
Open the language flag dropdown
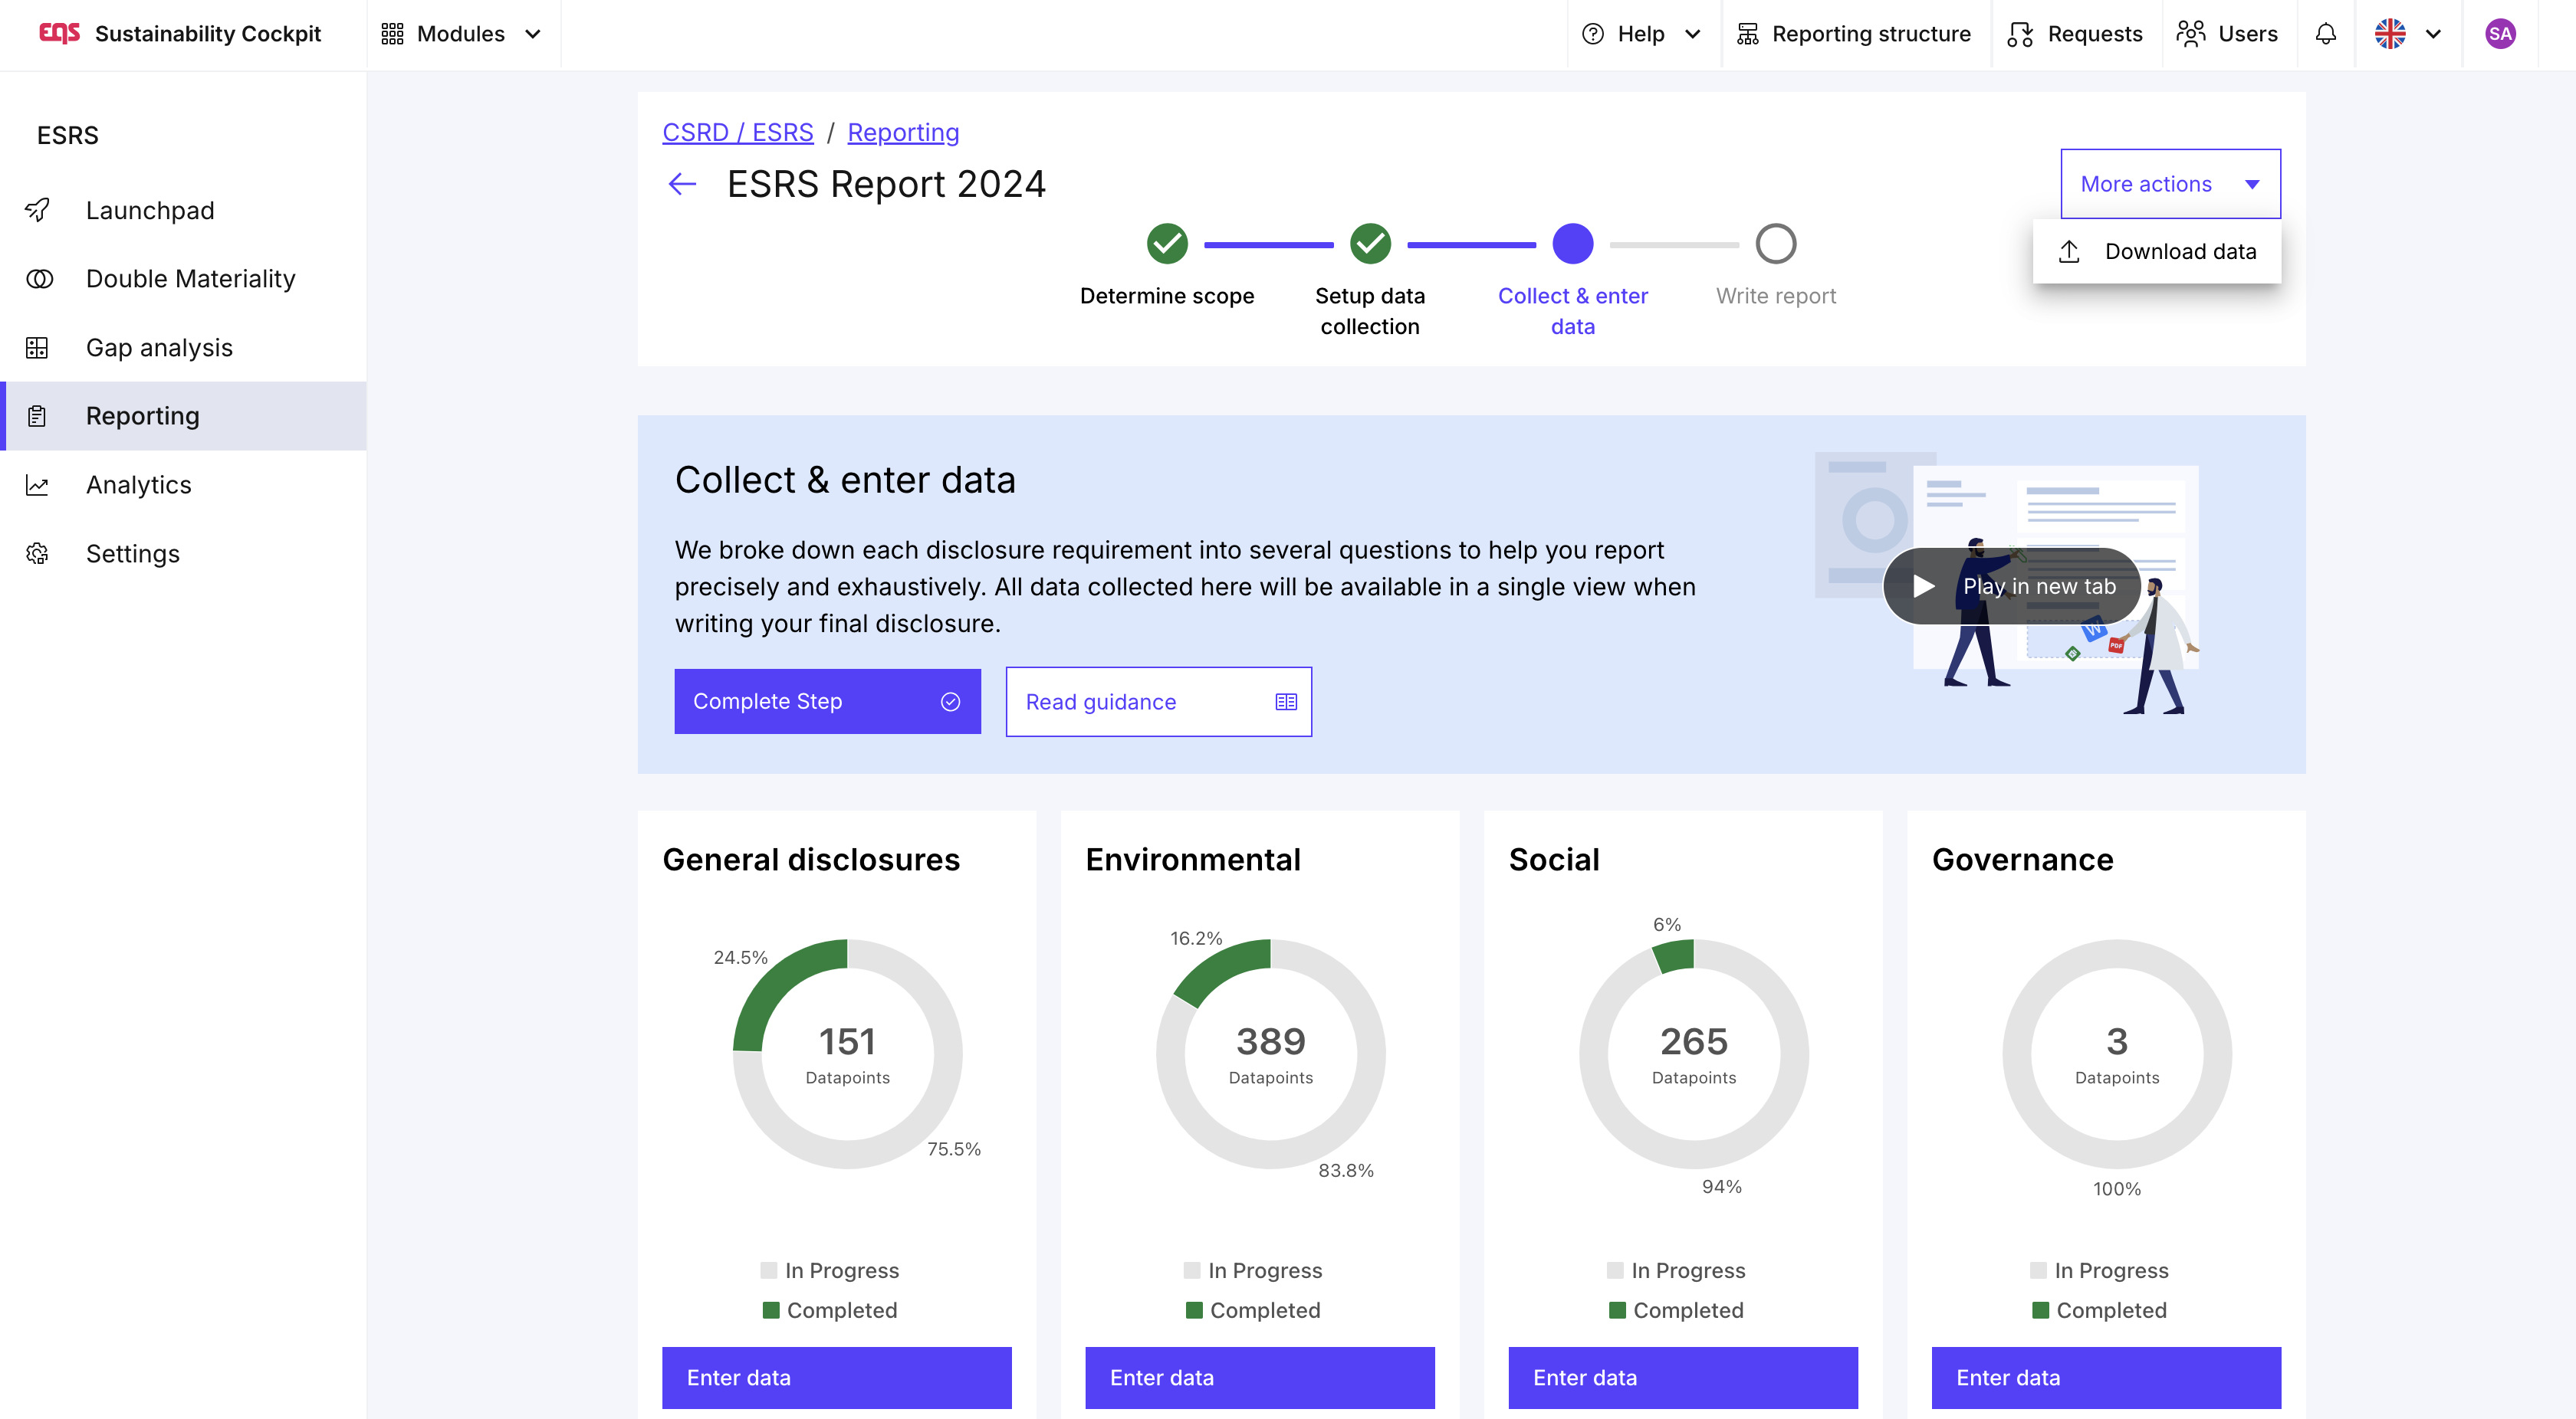point(2408,34)
